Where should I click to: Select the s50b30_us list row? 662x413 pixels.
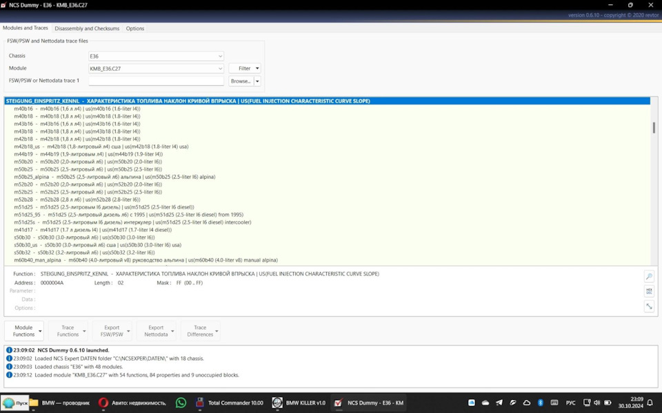(x=327, y=245)
